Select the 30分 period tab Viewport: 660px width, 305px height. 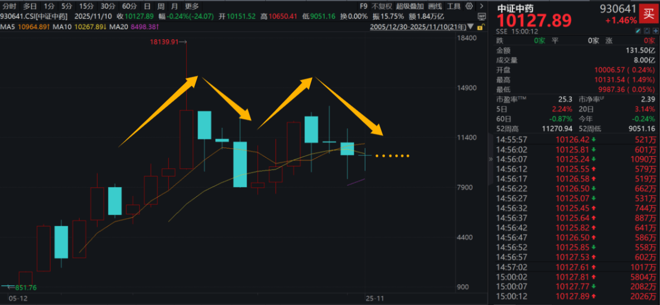[x=108, y=6]
